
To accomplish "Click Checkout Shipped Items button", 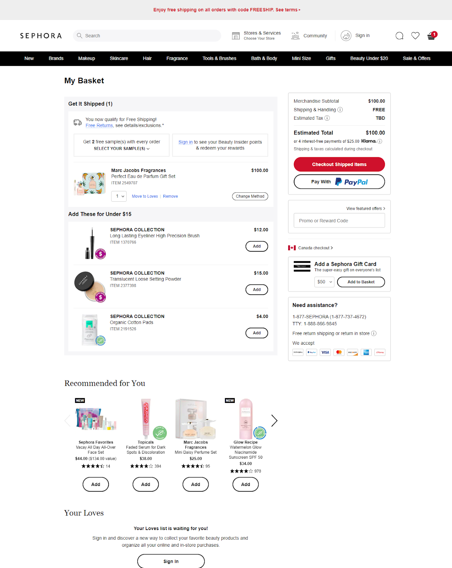I will point(339,164).
